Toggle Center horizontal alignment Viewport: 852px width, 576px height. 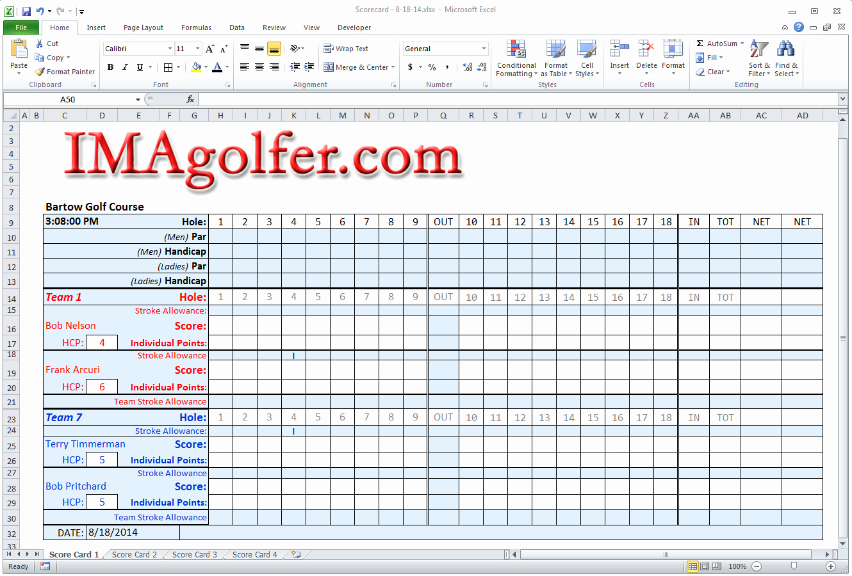tap(259, 67)
